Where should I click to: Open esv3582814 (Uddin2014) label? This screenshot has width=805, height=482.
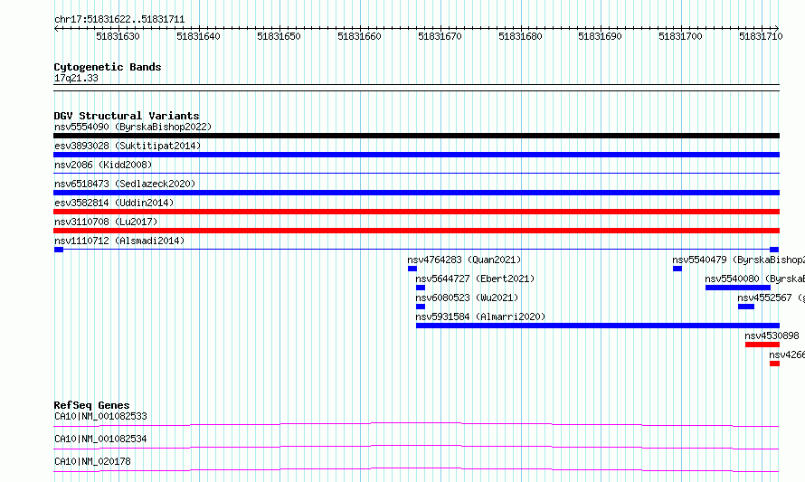[114, 203]
